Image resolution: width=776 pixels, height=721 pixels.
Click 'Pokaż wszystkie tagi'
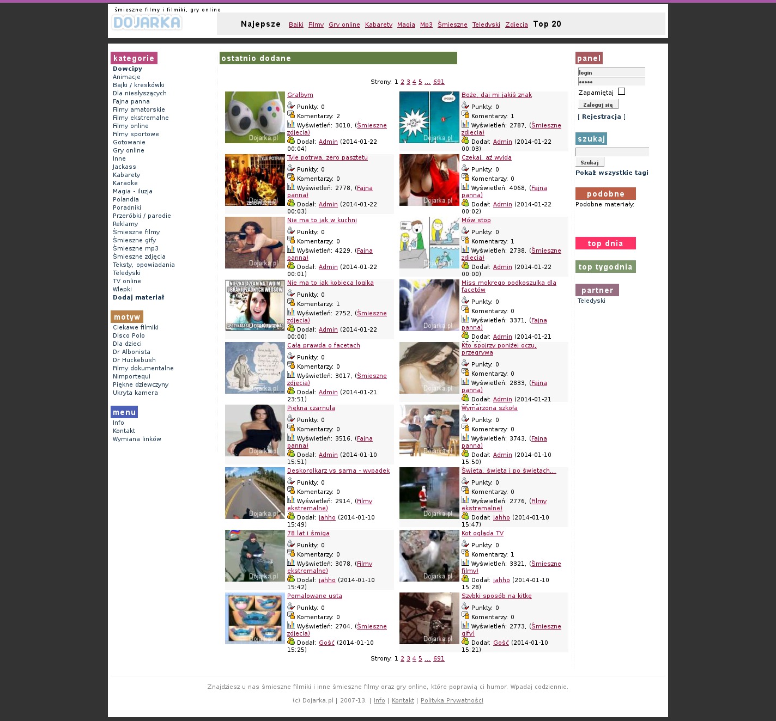pyautogui.click(x=612, y=173)
